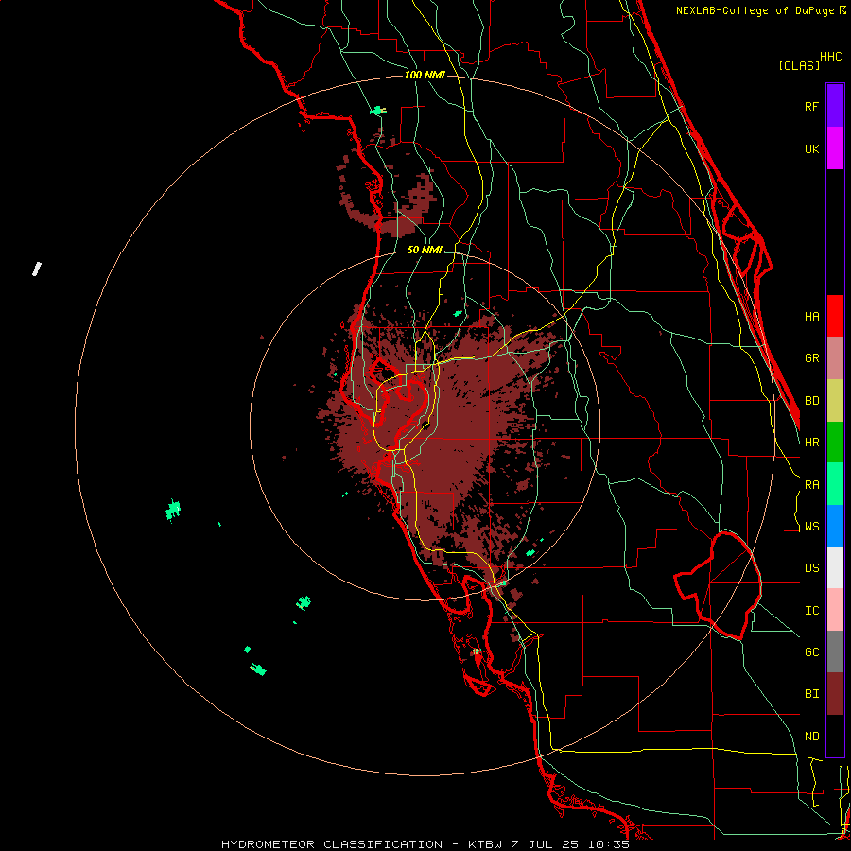This screenshot has height=851, width=851.
Task: Select the dusty pink GR legend swatch
Action: [x=835, y=358]
